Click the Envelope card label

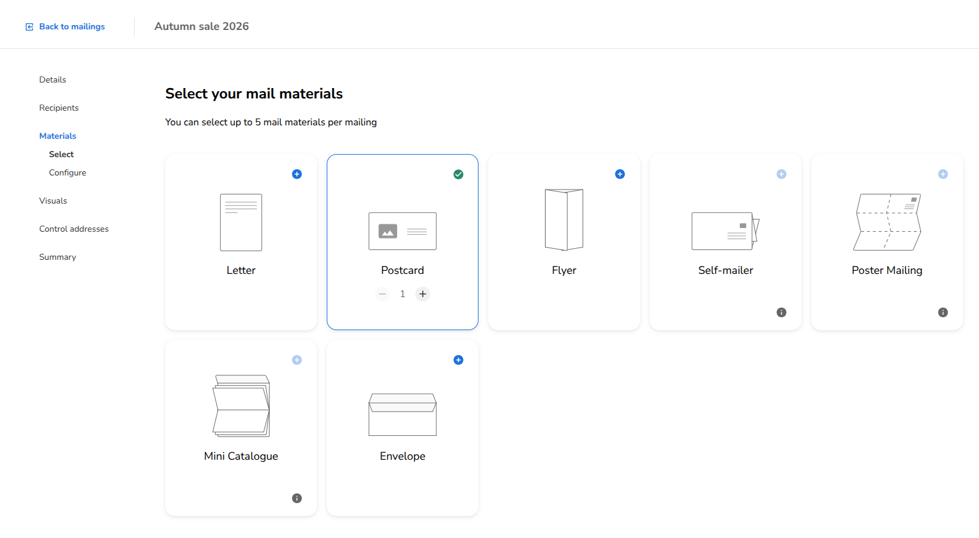click(x=403, y=456)
